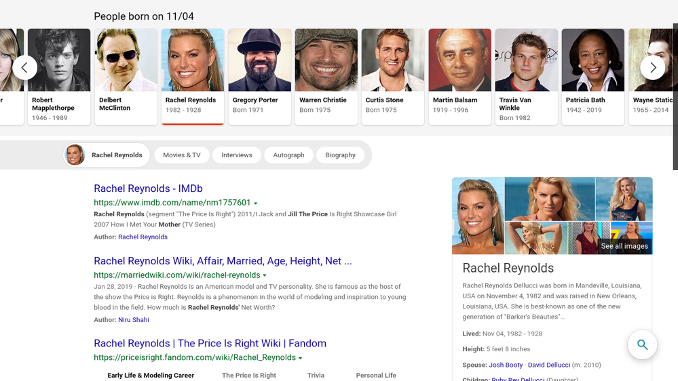678x381 pixels.
Task: Select Robert Mapplethorpe card
Action: coord(59,77)
